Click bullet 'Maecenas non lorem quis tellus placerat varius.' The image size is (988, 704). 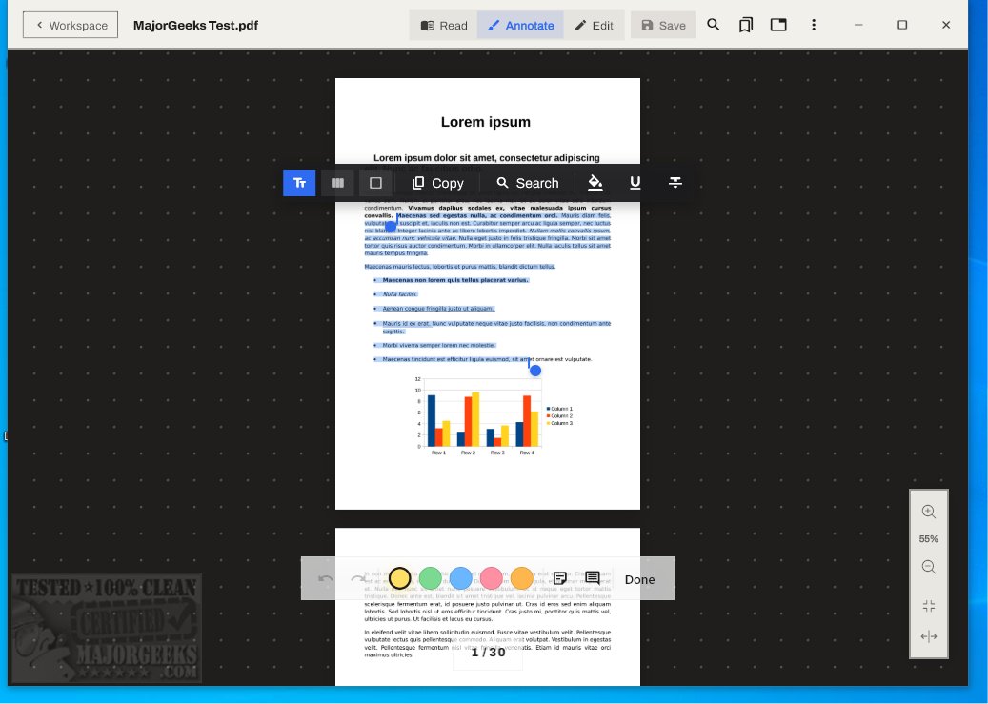point(454,280)
